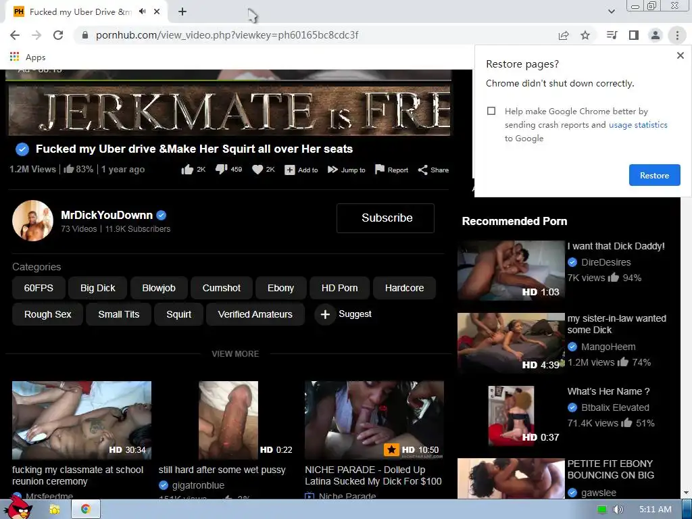Click the blue Restore button
Viewport: 692px width, 519px height.
654,175
